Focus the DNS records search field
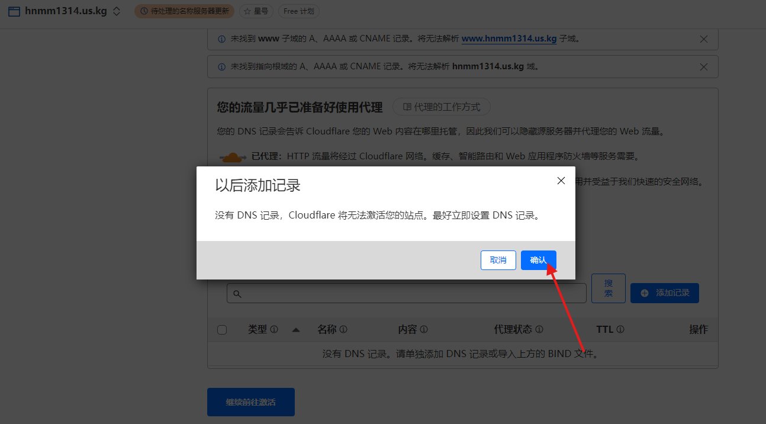The width and height of the screenshot is (766, 424). coord(407,293)
